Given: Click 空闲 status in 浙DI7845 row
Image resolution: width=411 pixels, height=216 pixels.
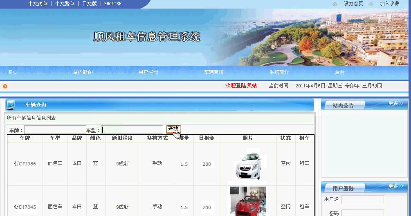Looking at the screenshot, I should [286, 207].
